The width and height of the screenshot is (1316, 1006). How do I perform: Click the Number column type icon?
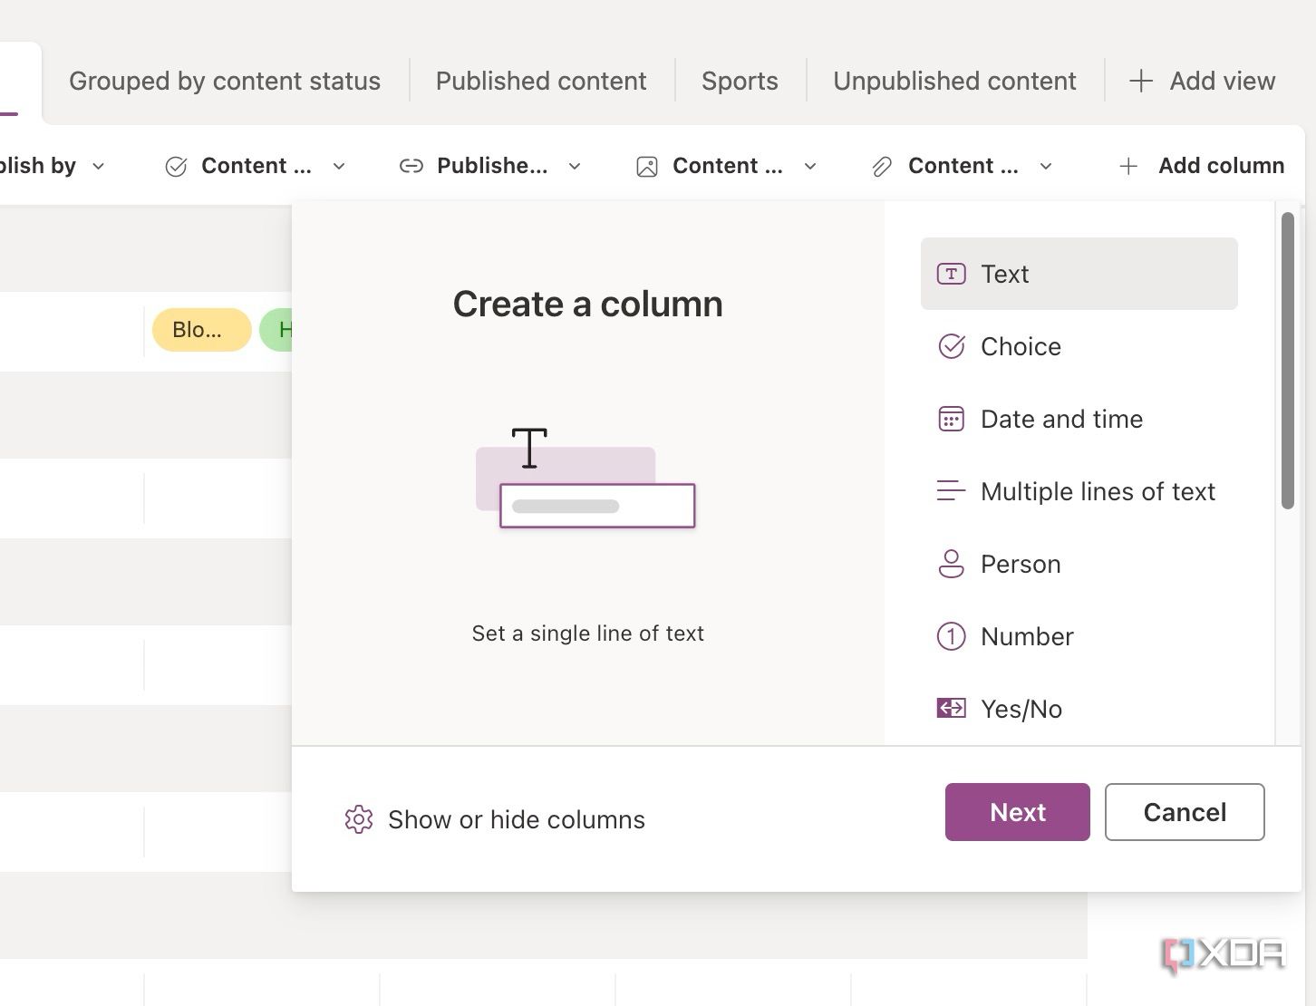coord(951,636)
